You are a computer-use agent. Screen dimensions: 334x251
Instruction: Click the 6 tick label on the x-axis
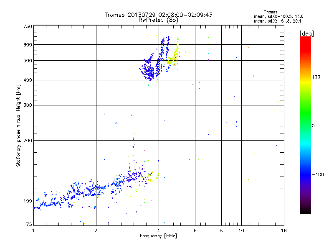click(x=195, y=231)
